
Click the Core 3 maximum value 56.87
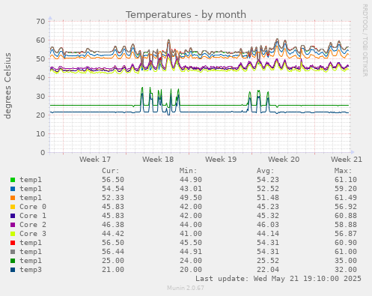(346, 234)
